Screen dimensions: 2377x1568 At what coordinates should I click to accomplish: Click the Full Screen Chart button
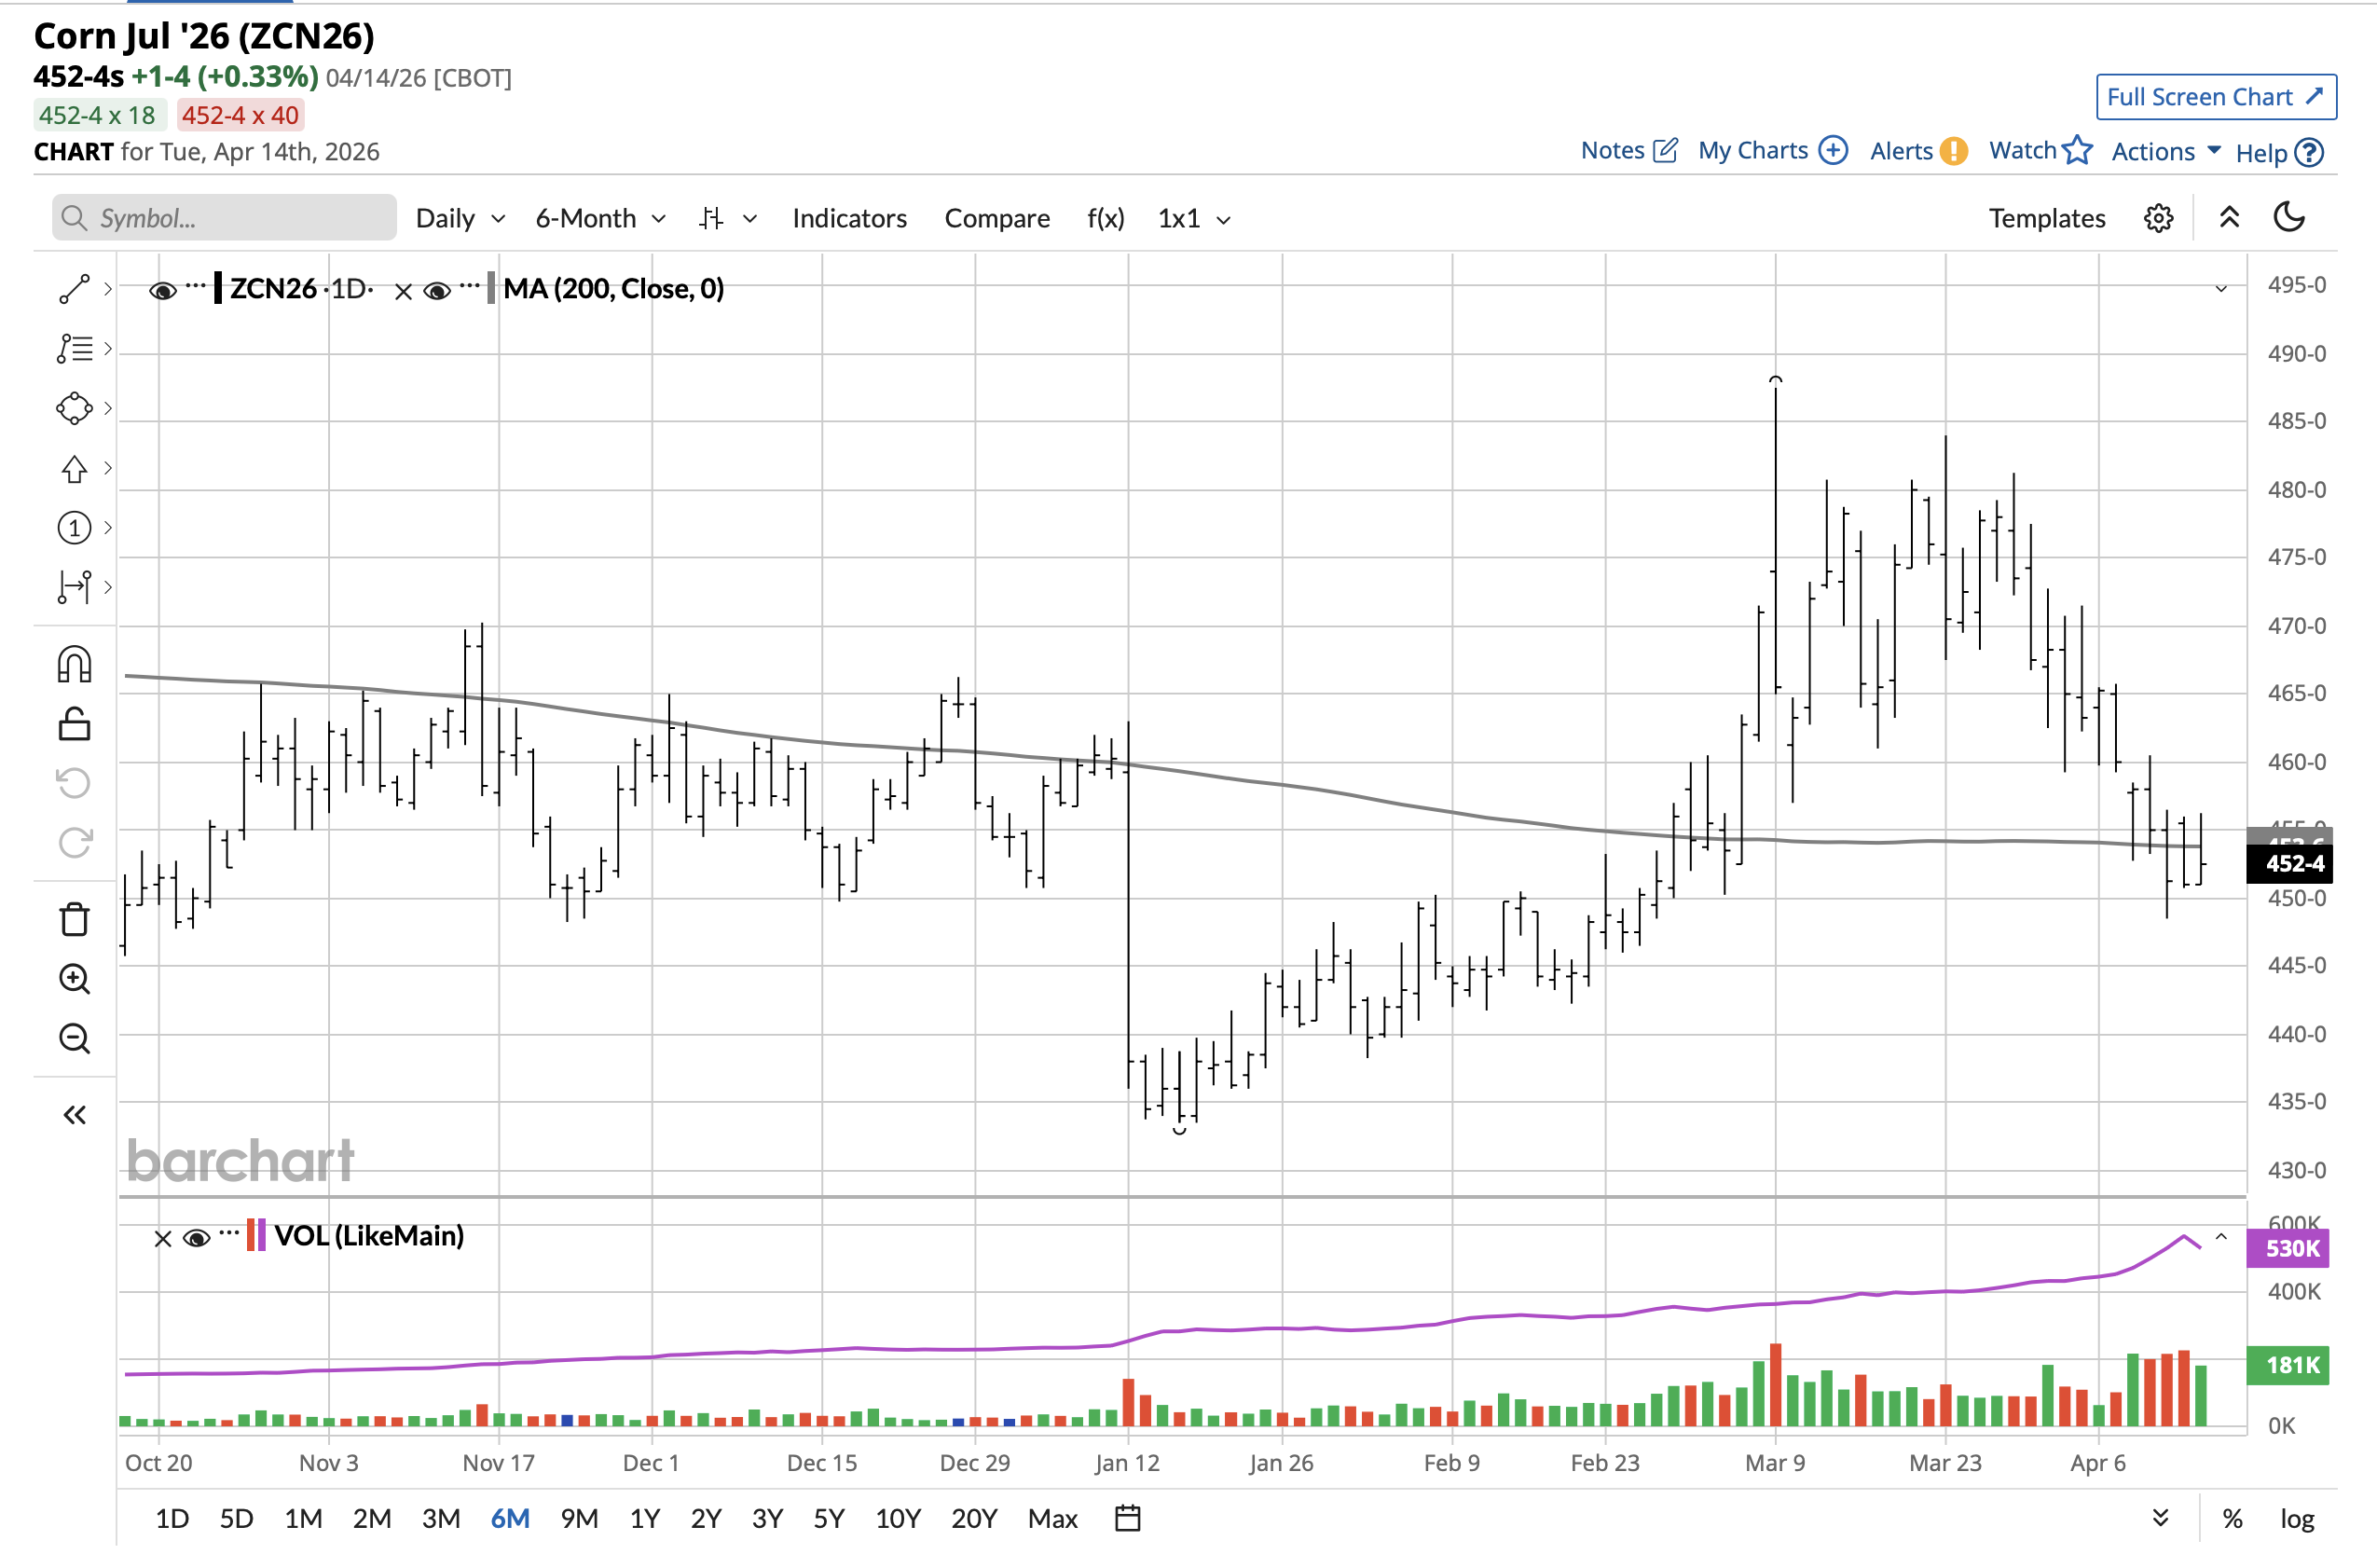(x=2215, y=97)
